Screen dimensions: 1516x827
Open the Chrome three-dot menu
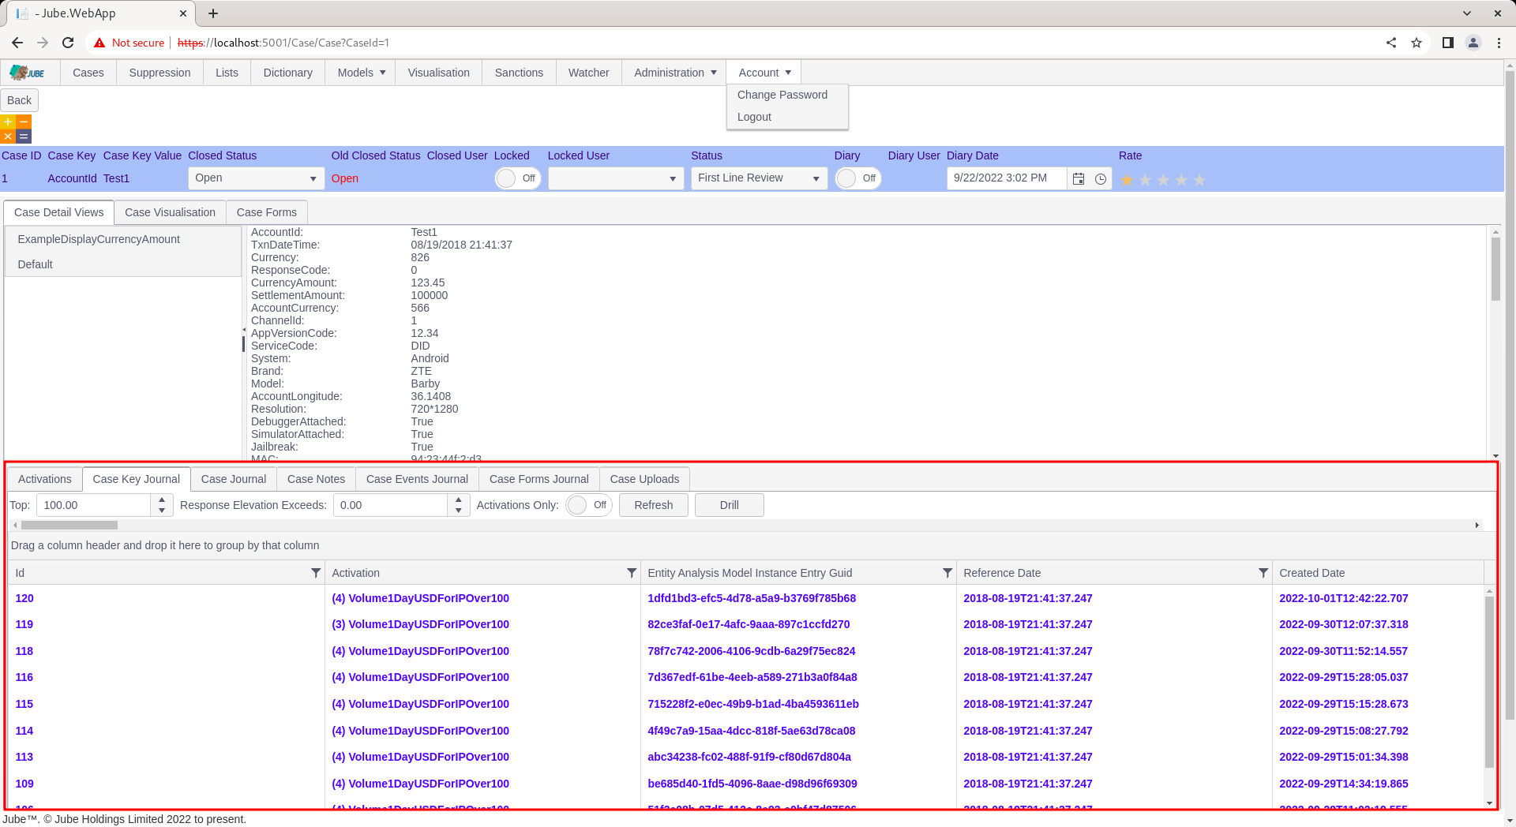pos(1499,43)
